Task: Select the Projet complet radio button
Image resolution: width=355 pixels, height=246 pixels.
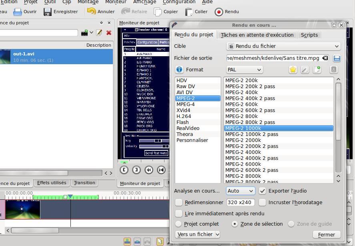Action: [x=179, y=224]
